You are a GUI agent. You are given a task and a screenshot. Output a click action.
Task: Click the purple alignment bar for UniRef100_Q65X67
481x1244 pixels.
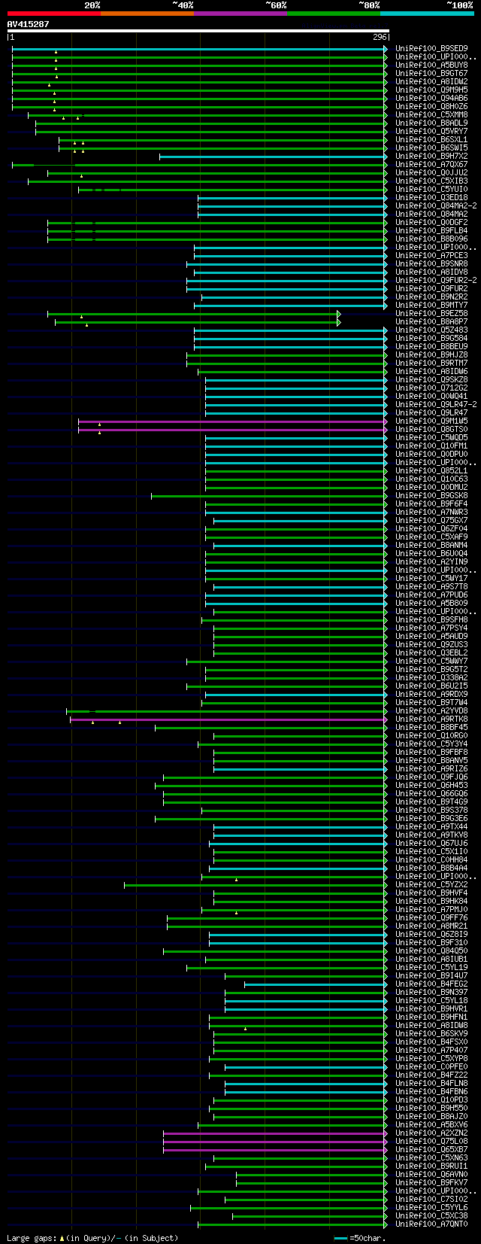click(275, 1150)
